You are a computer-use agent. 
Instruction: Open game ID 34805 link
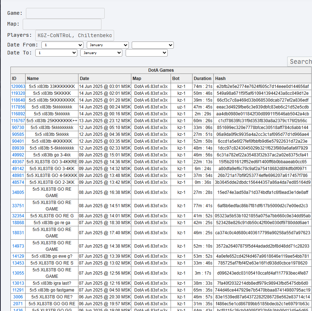(x=18, y=192)
